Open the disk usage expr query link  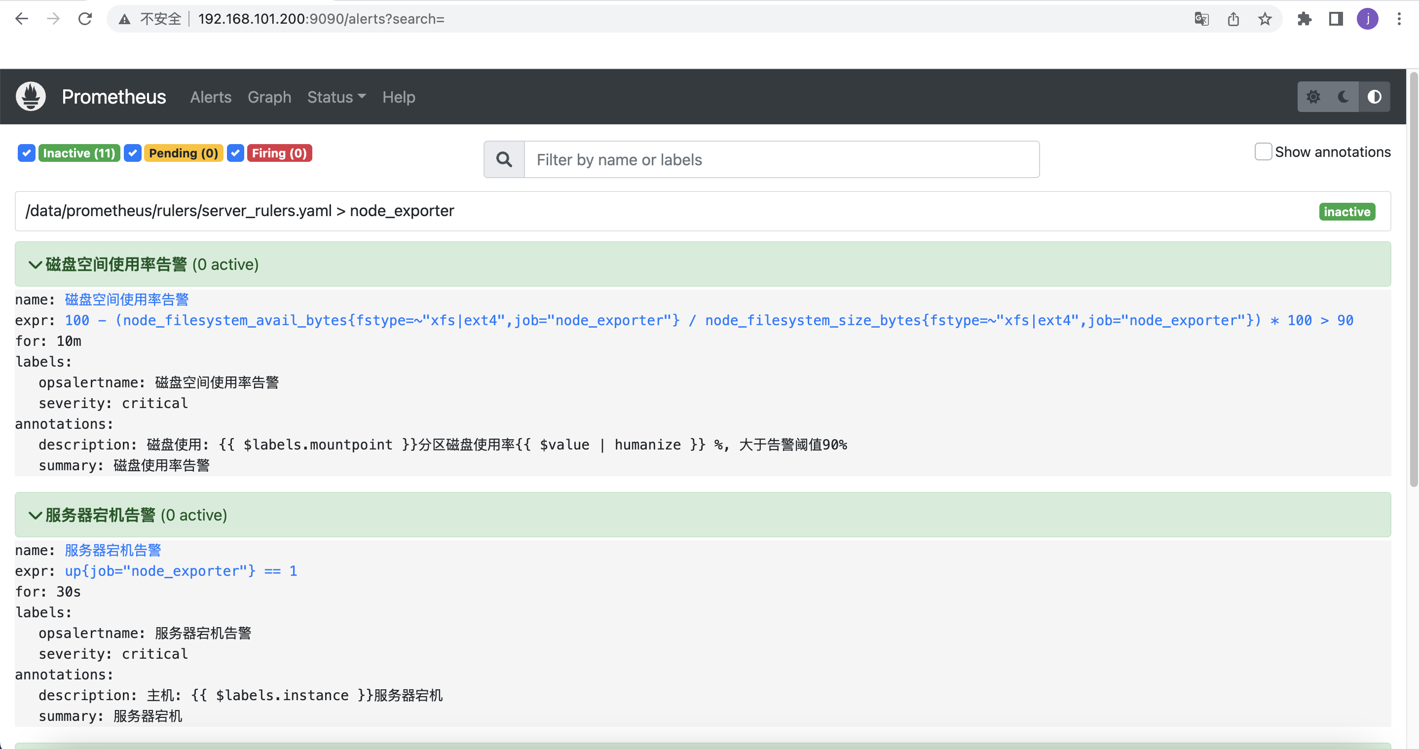pos(709,321)
